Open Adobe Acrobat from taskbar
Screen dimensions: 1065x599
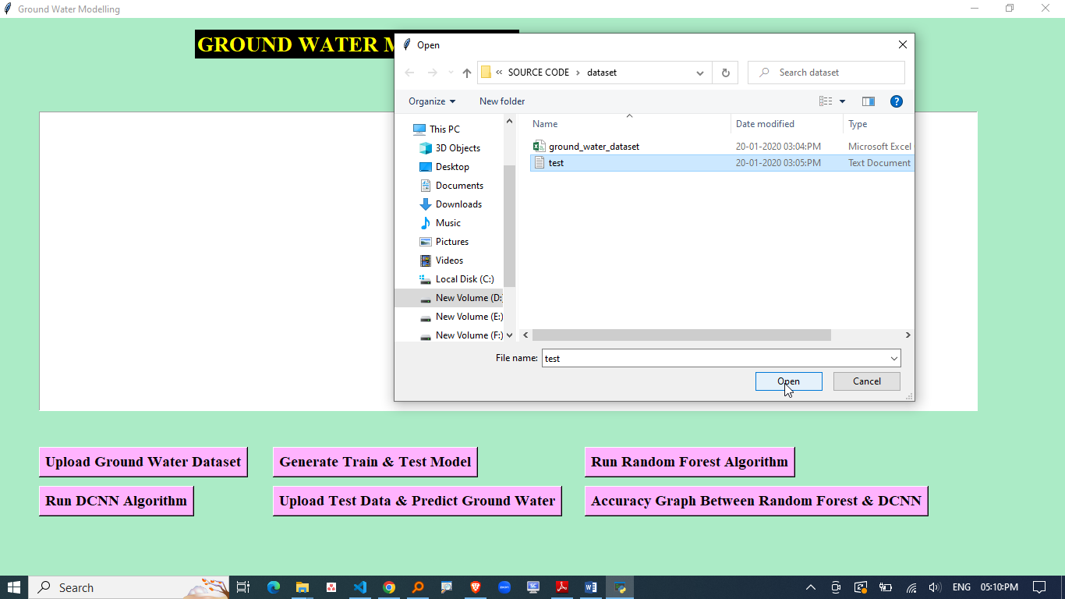click(x=562, y=587)
